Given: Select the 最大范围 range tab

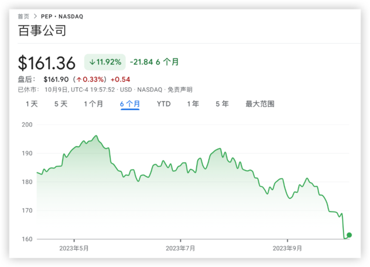Looking at the screenshot, I should click(x=260, y=104).
